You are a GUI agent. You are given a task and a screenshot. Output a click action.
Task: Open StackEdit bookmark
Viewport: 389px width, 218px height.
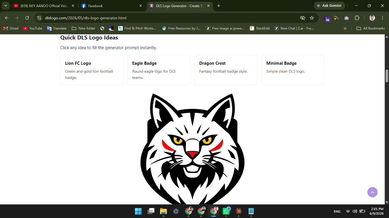pos(259,28)
